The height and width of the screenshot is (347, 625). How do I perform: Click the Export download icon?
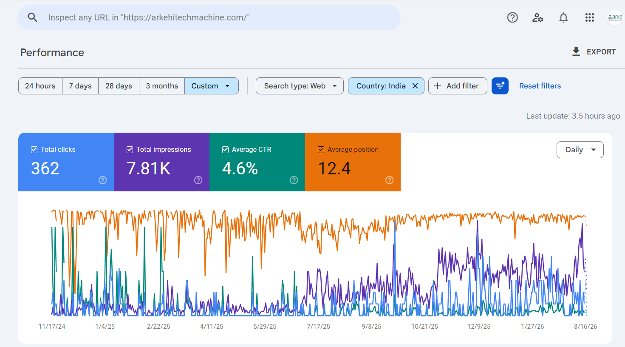tap(576, 51)
